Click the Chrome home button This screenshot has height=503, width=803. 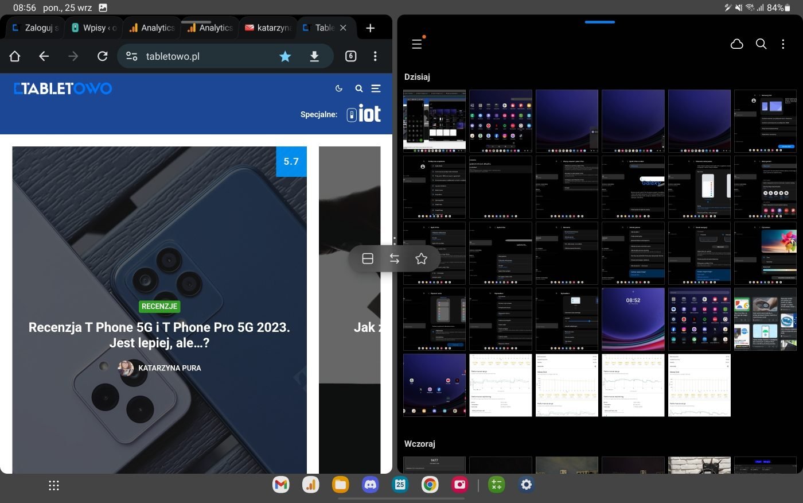15,56
